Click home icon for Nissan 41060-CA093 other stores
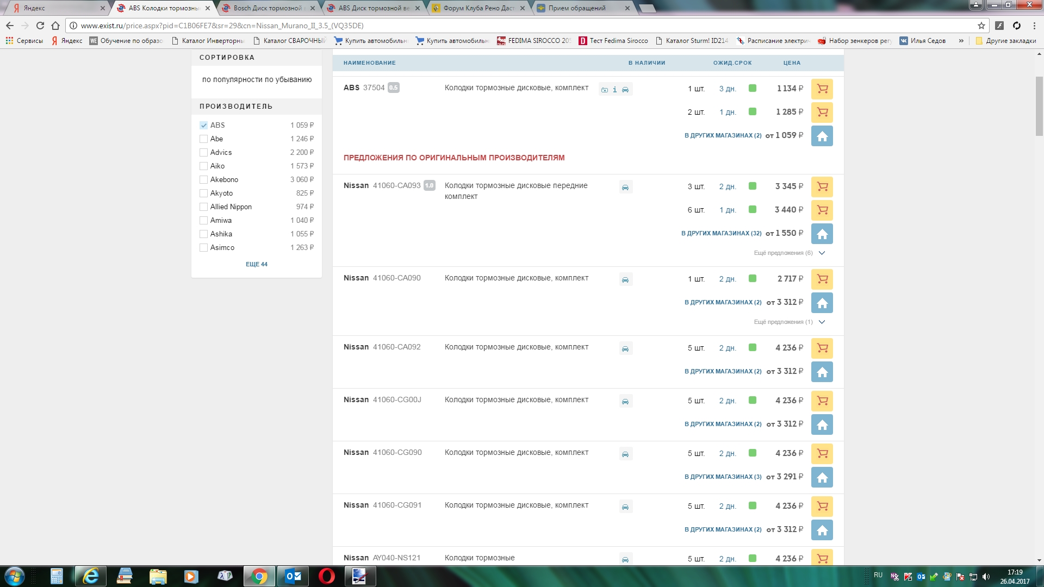1044x587 pixels. [822, 234]
